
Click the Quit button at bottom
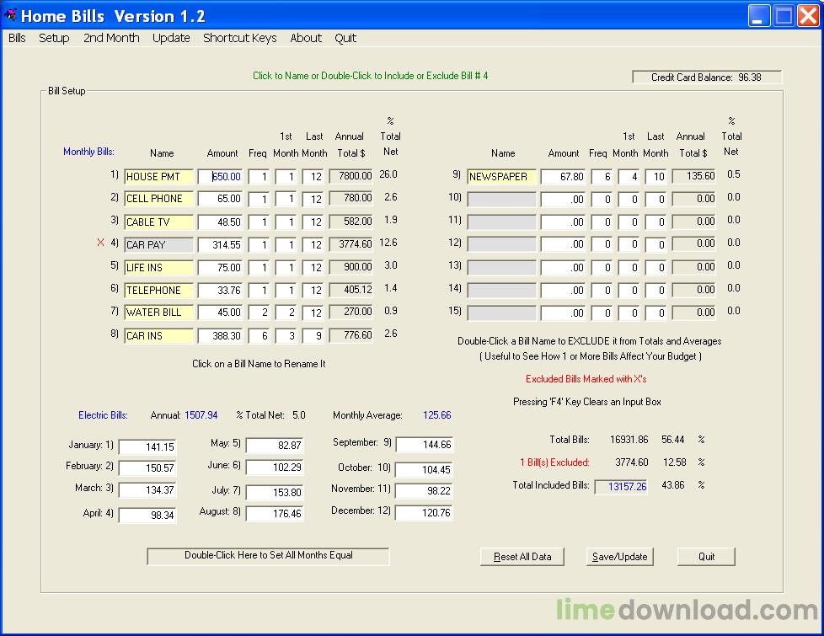pos(706,557)
